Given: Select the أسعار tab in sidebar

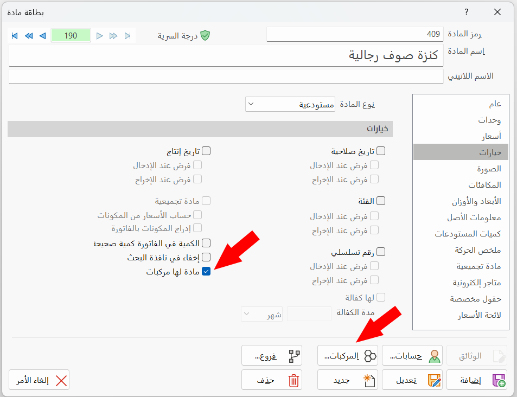Looking at the screenshot, I should point(461,136).
